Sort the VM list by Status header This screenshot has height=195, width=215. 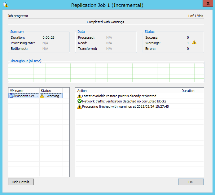51,91
